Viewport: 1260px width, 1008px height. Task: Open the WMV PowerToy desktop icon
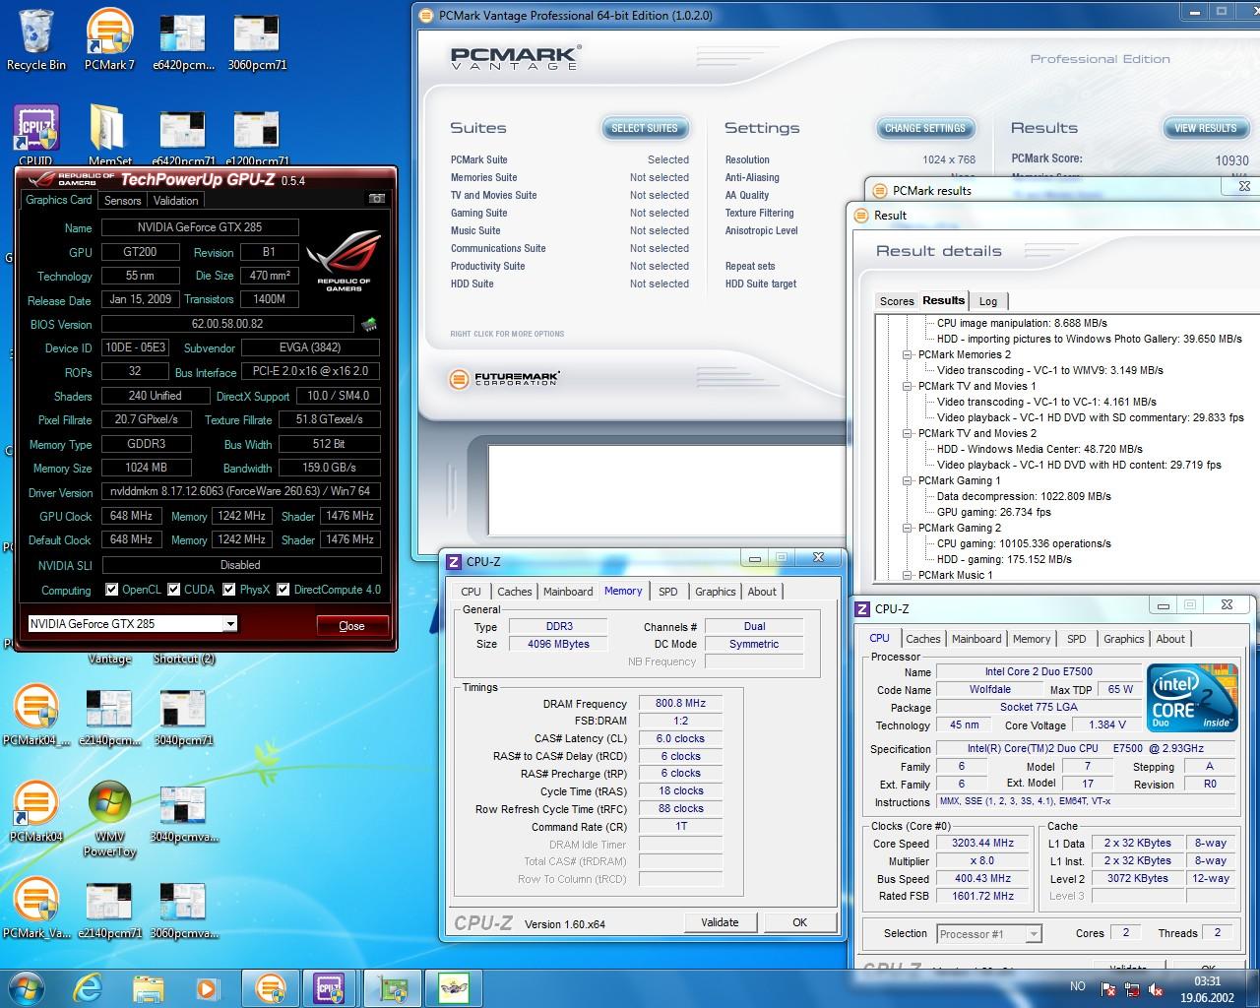[109, 819]
